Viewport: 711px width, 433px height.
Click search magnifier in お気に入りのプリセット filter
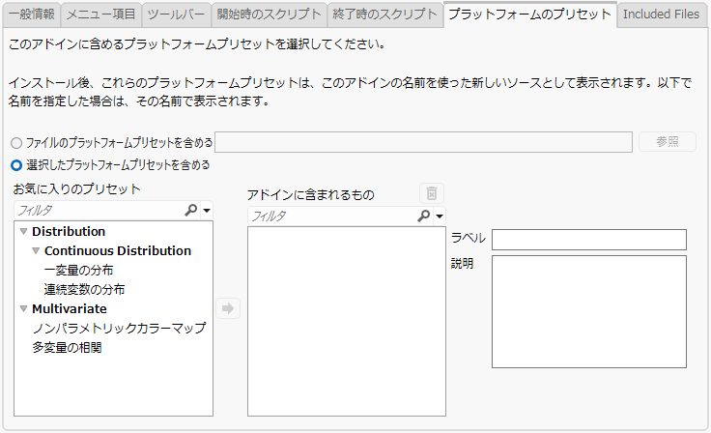click(x=191, y=210)
